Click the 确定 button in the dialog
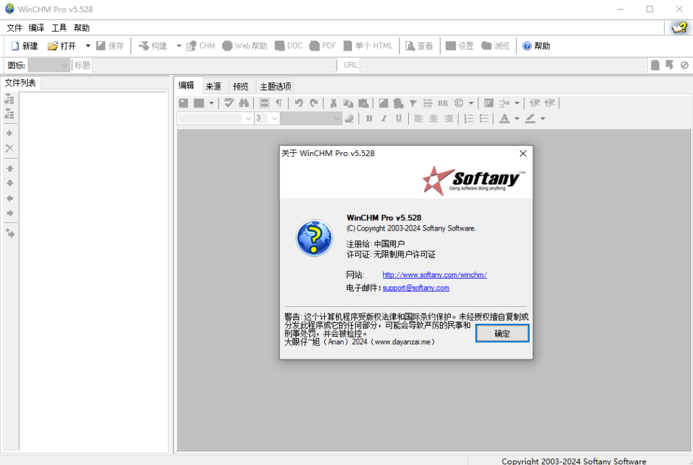The image size is (693, 465). 502,333
